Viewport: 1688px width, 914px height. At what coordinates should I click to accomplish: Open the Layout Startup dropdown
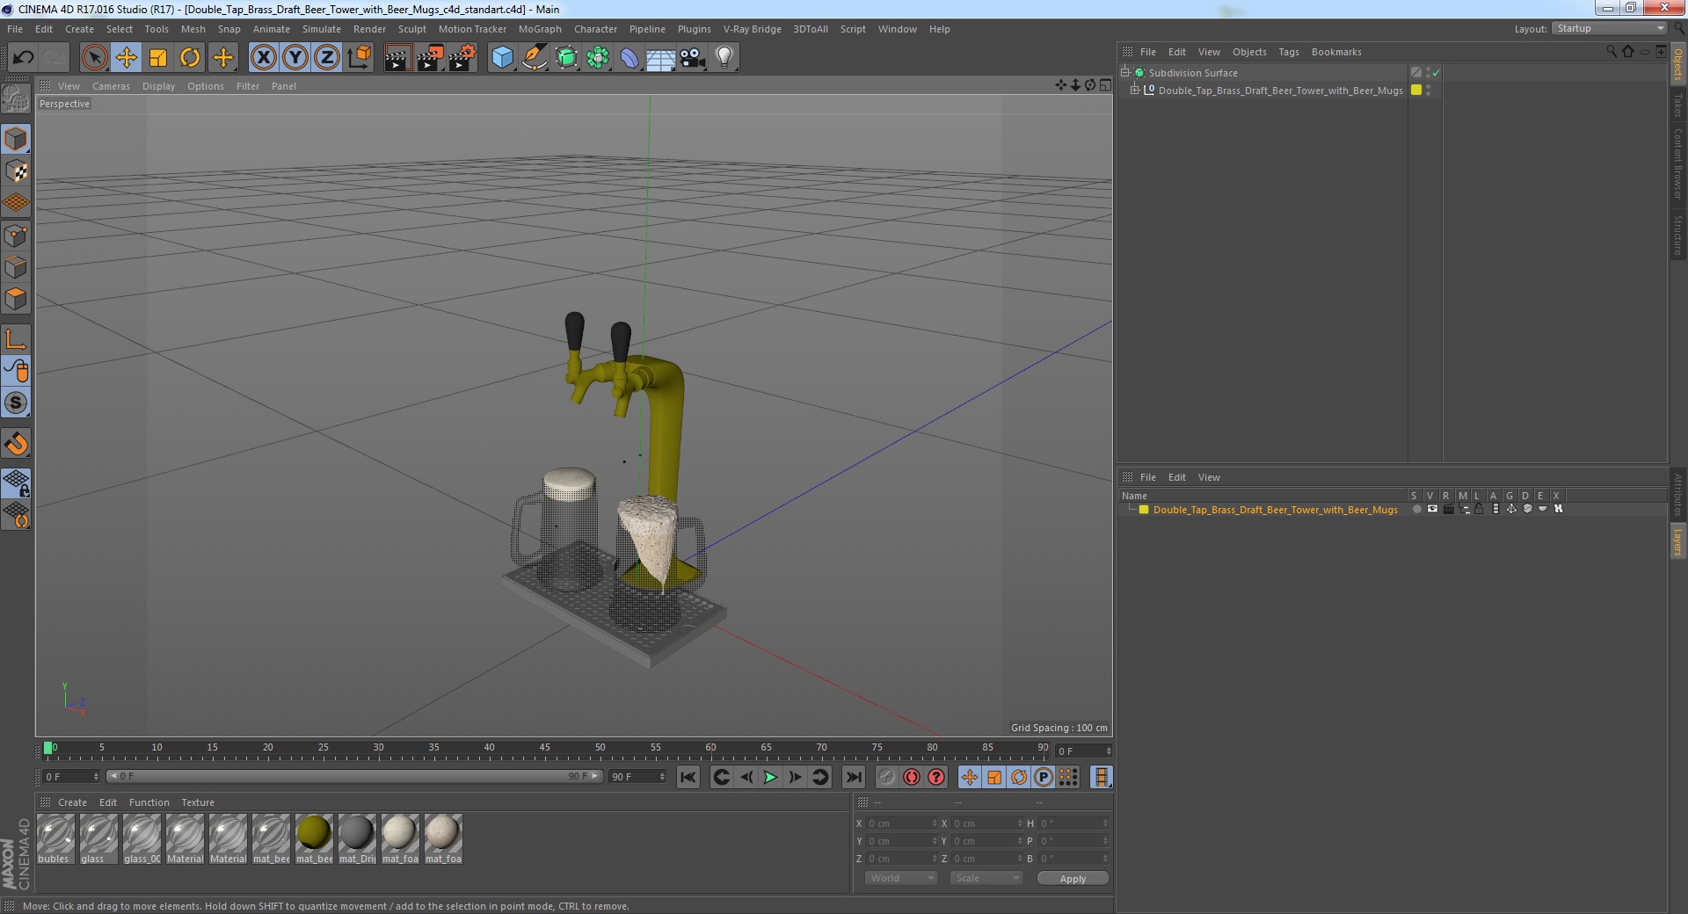(x=1609, y=28)
